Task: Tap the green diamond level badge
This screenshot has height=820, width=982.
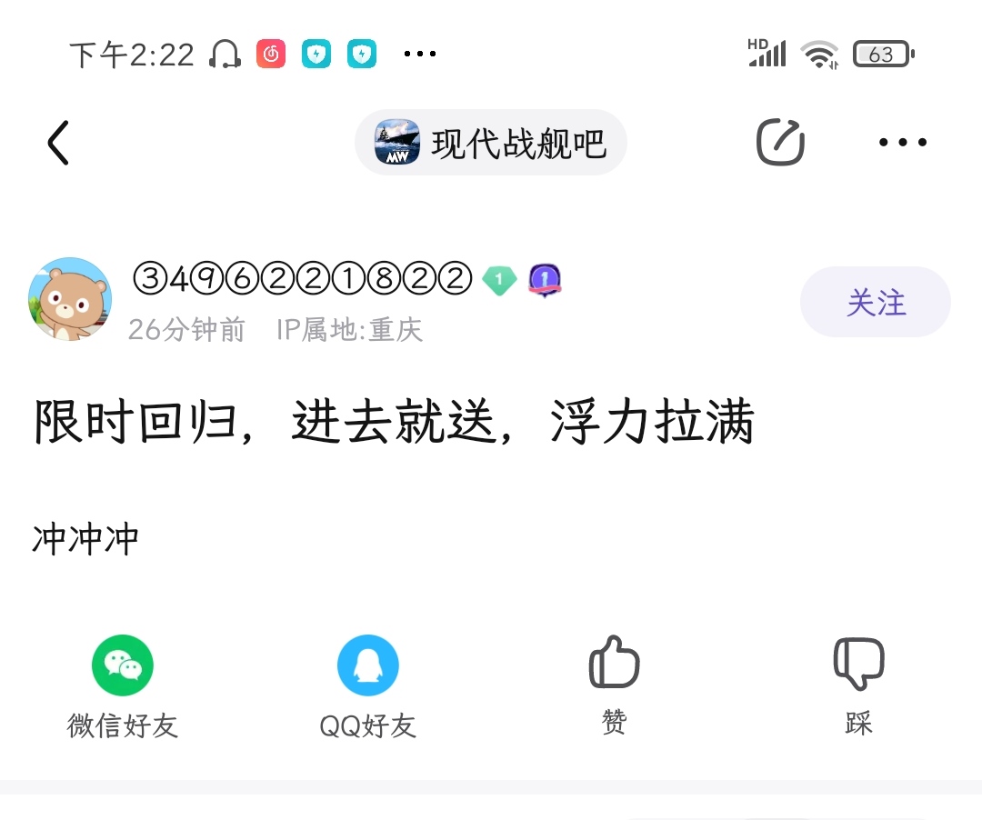Action: (499, 280)
